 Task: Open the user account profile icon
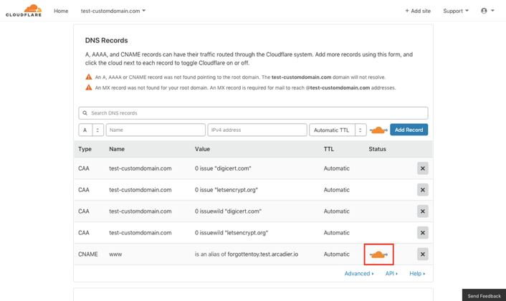(x=484, y=11)
